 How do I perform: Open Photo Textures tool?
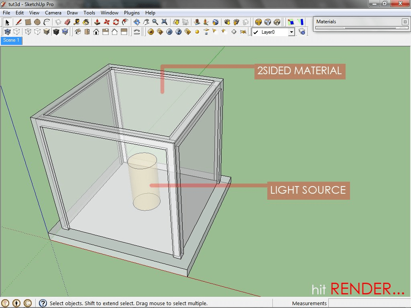click(x=206, y=22)
